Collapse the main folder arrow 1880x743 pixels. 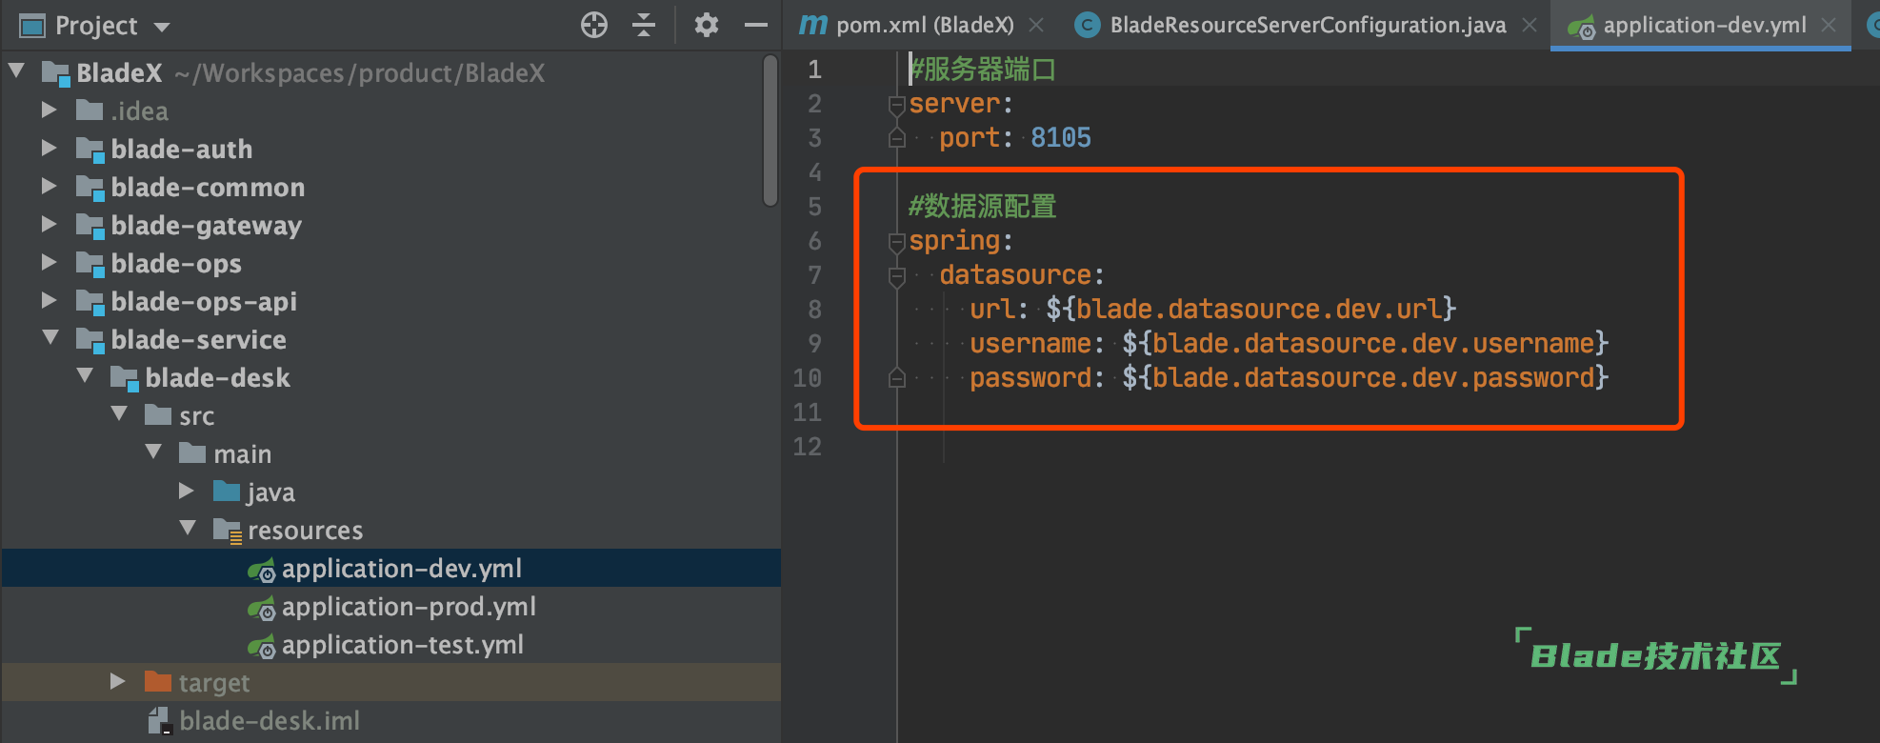pos(154,452)
